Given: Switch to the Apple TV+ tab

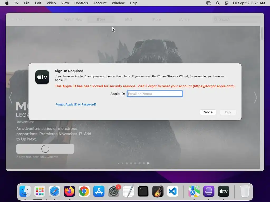Looking at the screenshot, I should point(101,19).
